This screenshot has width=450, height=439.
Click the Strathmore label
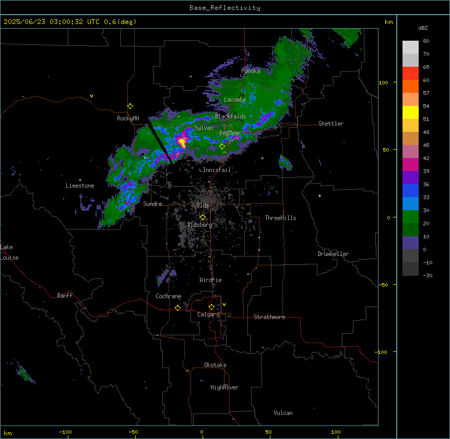(x=269, y=317)
